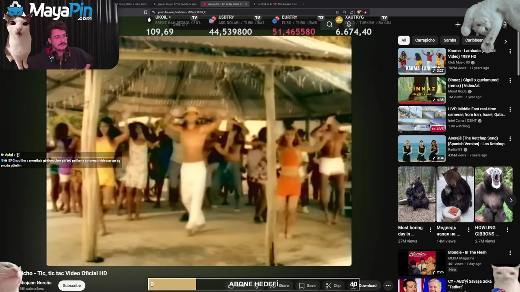The image size is (520, 292).
Task: Click the YouTube Create plus icon
Action: pyautogui.click(x=458, y=24)
